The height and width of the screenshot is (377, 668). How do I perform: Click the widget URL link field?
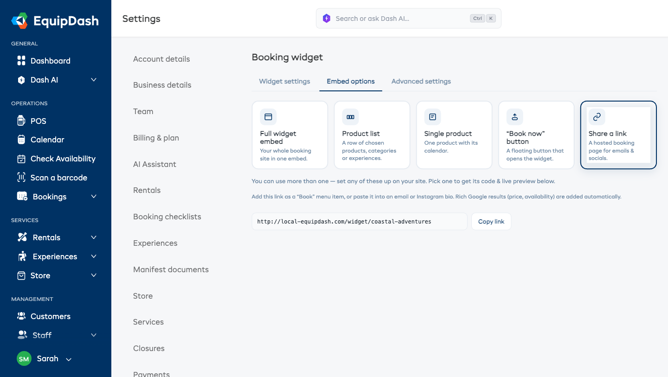(x=360, y=222)
